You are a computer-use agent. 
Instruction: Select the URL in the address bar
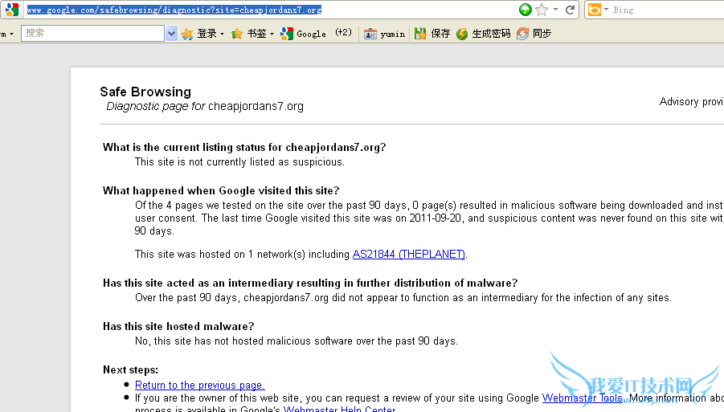pyautogui.click(x=174, y=10)
